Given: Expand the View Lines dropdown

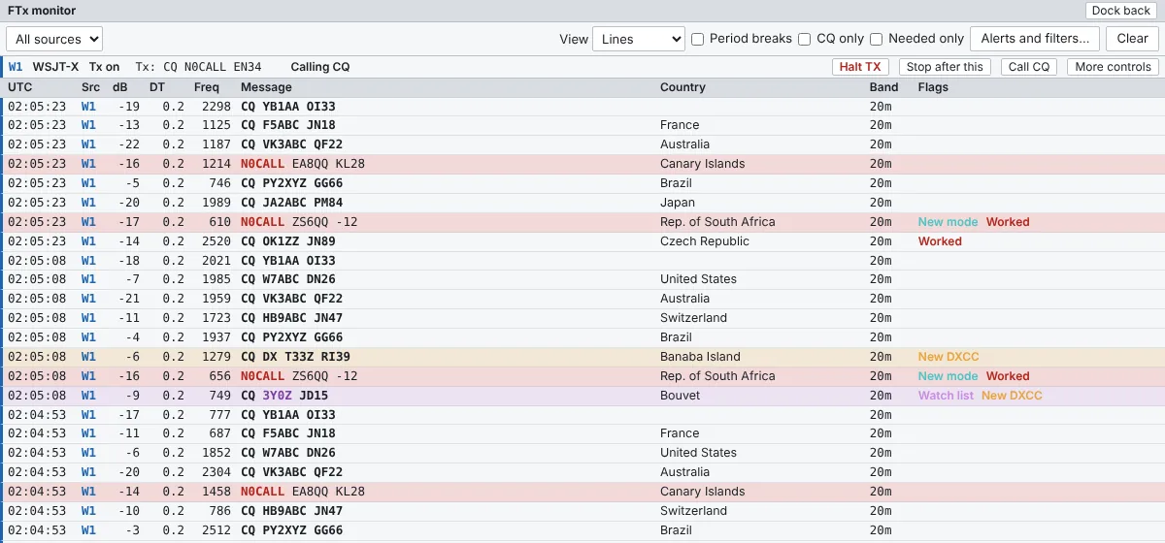Looking at the screenshot, I should click(x=639, y=39).
